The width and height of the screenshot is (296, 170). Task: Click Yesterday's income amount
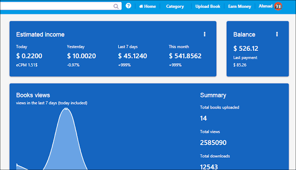[x=81, y=56]
